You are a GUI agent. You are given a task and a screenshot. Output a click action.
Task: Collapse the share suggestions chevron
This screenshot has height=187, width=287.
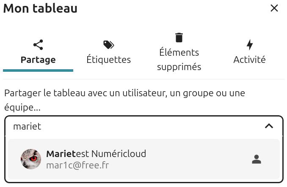coord(269,126)
